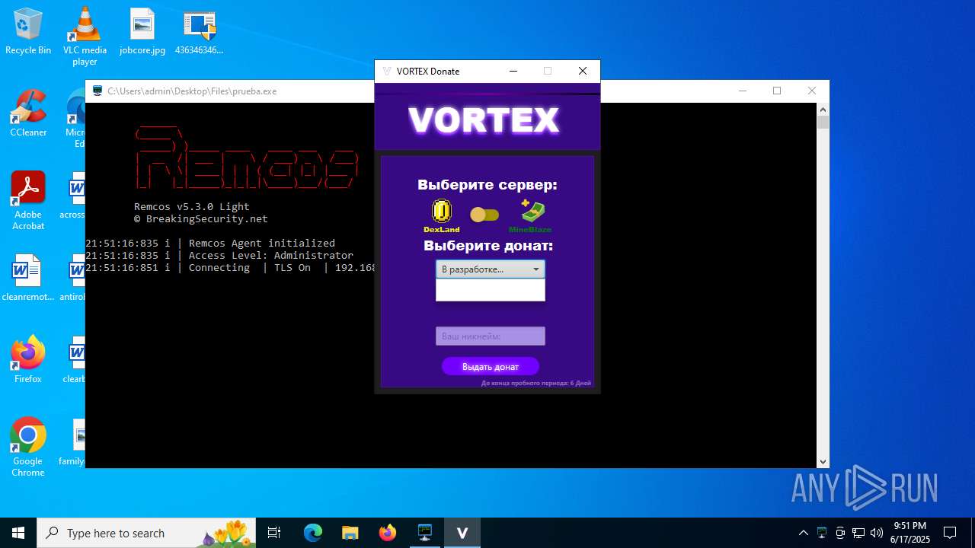Click the Выдать донат button
The width and height of the screenshot is (975, 548).
coord(491,366)
